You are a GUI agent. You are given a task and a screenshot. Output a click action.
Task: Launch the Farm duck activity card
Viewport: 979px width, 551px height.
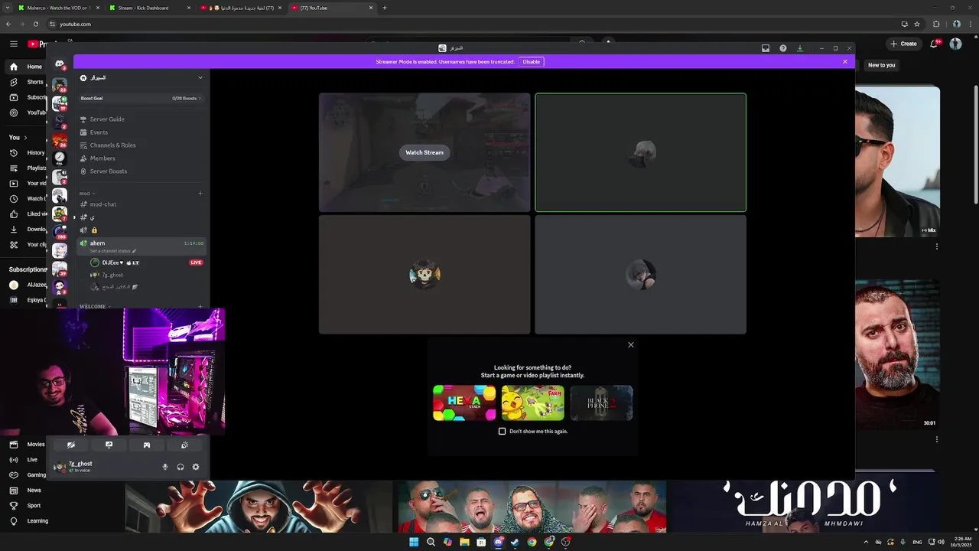(x=533, y=403)
